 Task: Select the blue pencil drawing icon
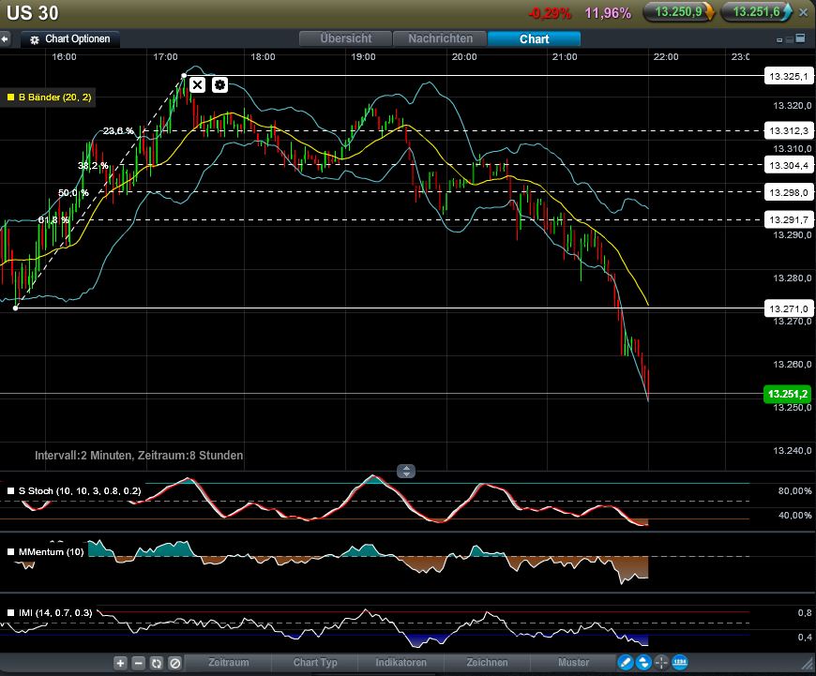[x=625, y=663]
